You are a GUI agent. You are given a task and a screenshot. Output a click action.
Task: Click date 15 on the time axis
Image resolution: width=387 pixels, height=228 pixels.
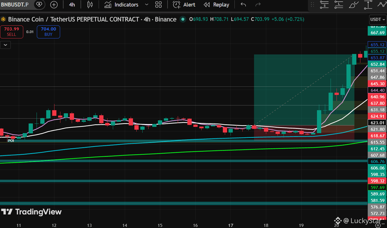tap(160, 225)
